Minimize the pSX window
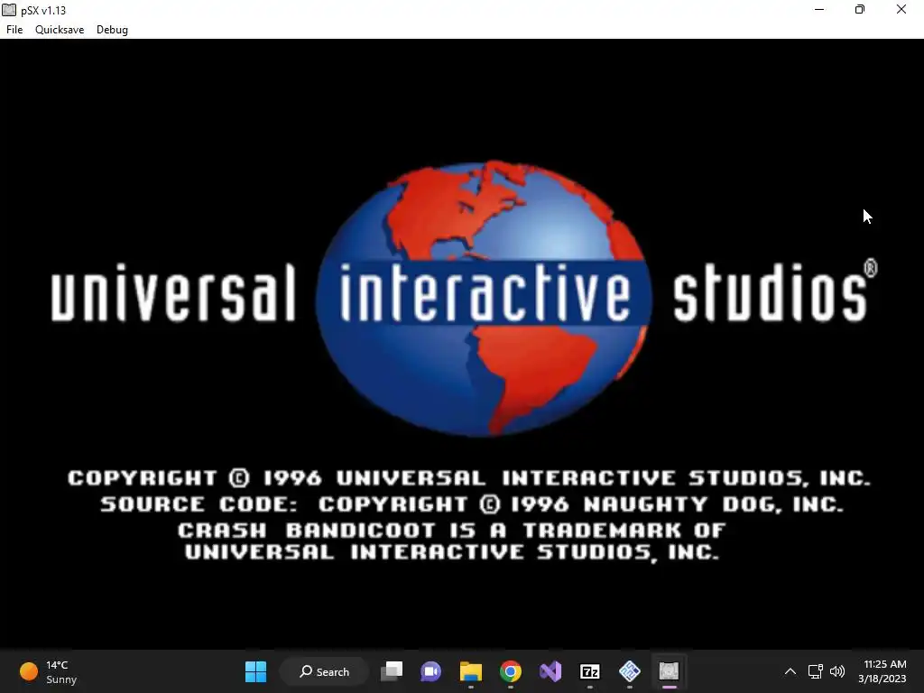The height and width of the screenshot is (693, 924). click(x=819, y=9)
